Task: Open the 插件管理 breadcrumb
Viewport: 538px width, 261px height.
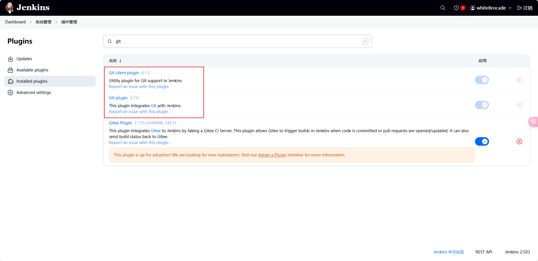Action: 69,22
